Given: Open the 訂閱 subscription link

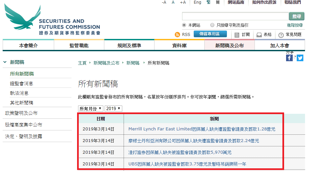Looking at the screenshot, I should click(242, 35).
